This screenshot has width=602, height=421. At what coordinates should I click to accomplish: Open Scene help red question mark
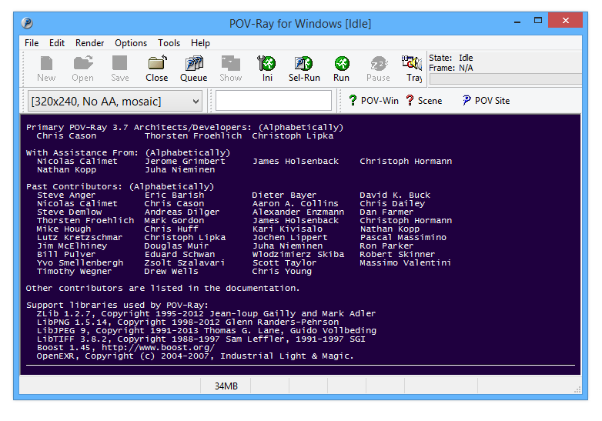[x=410, y=101]
